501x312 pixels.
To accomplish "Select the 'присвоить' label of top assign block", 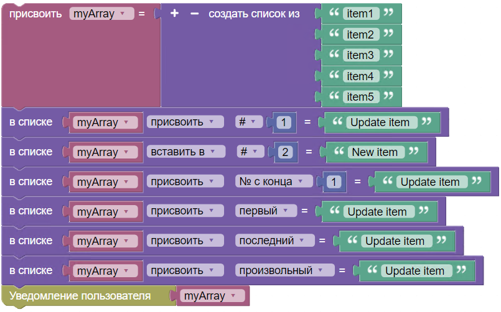I will (35, 14).
